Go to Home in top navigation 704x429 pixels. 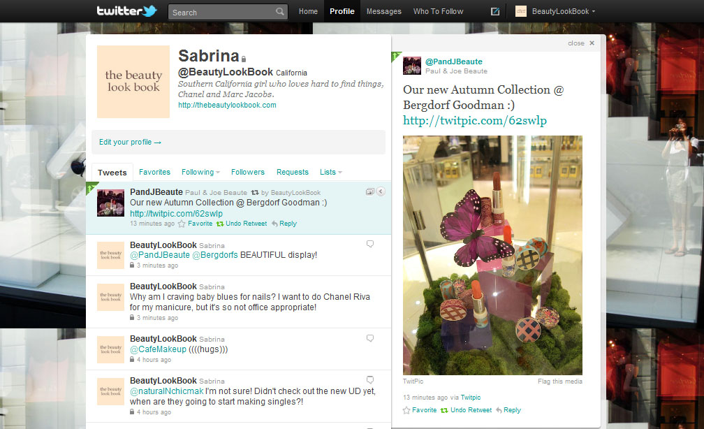click(x=308, y=11)
